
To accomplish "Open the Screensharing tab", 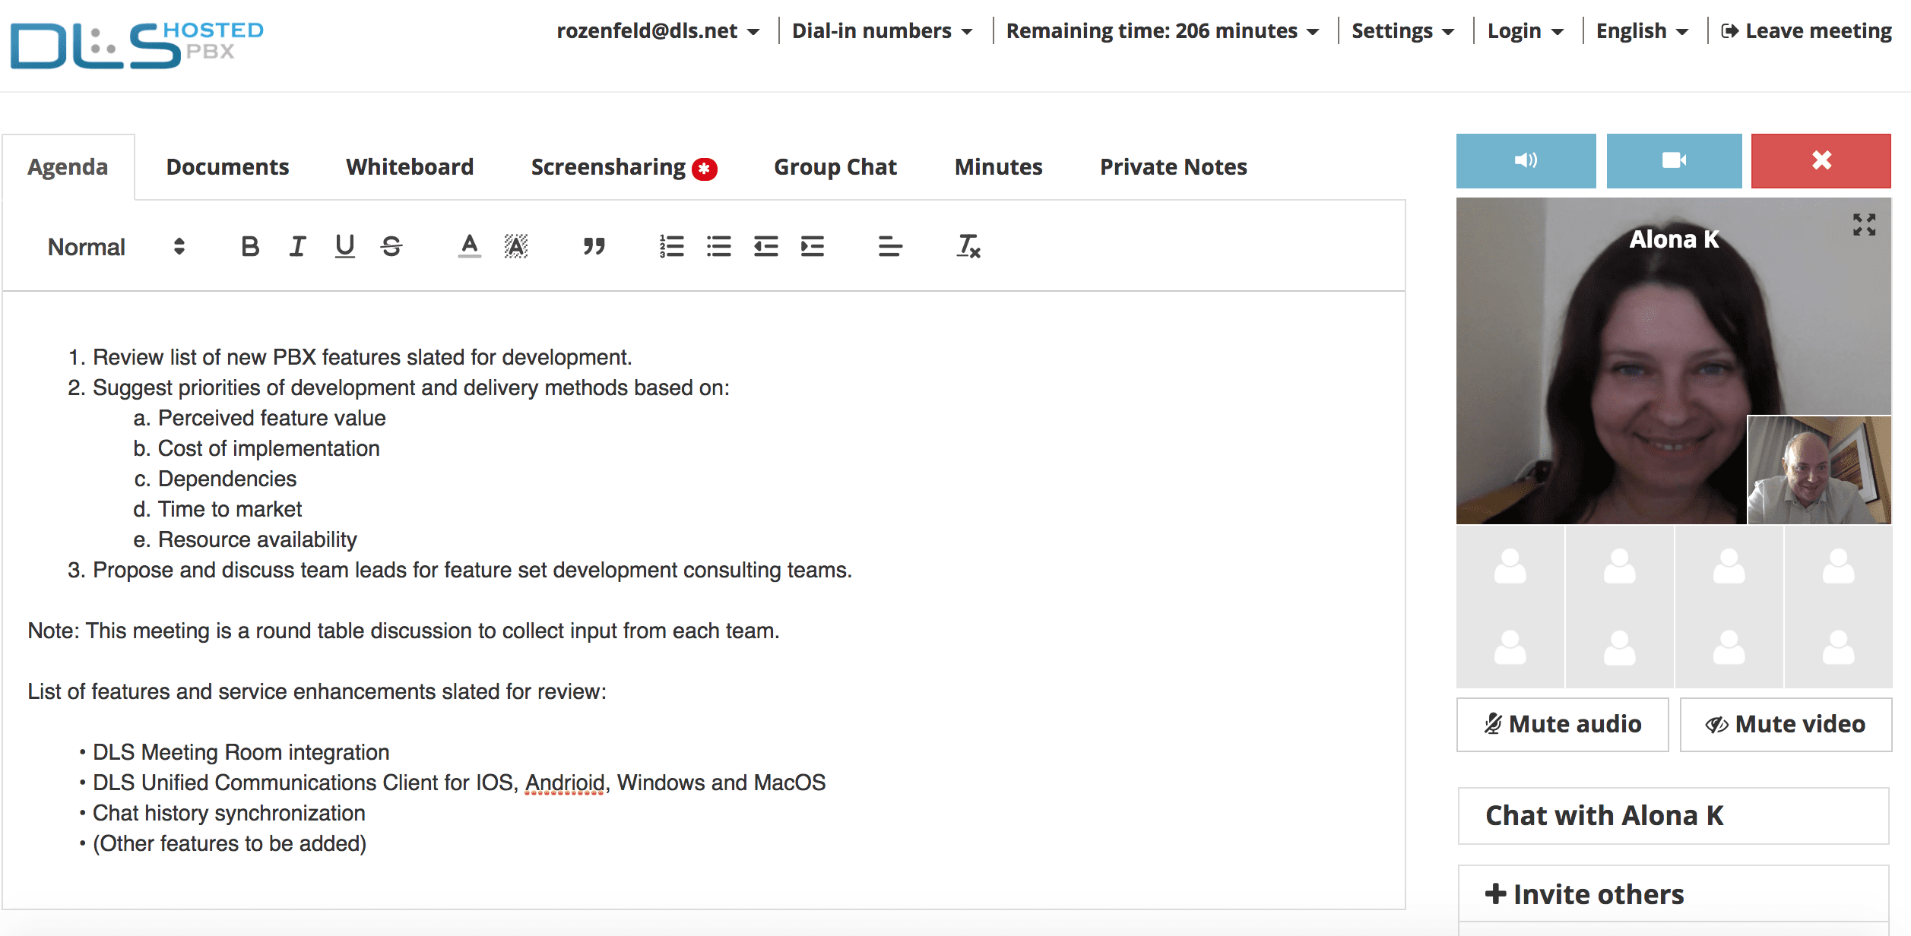I will (x=608, y=167).
